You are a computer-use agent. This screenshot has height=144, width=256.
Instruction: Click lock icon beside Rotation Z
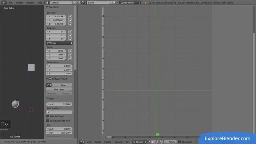pyautogui.click(x=70, y=39)
